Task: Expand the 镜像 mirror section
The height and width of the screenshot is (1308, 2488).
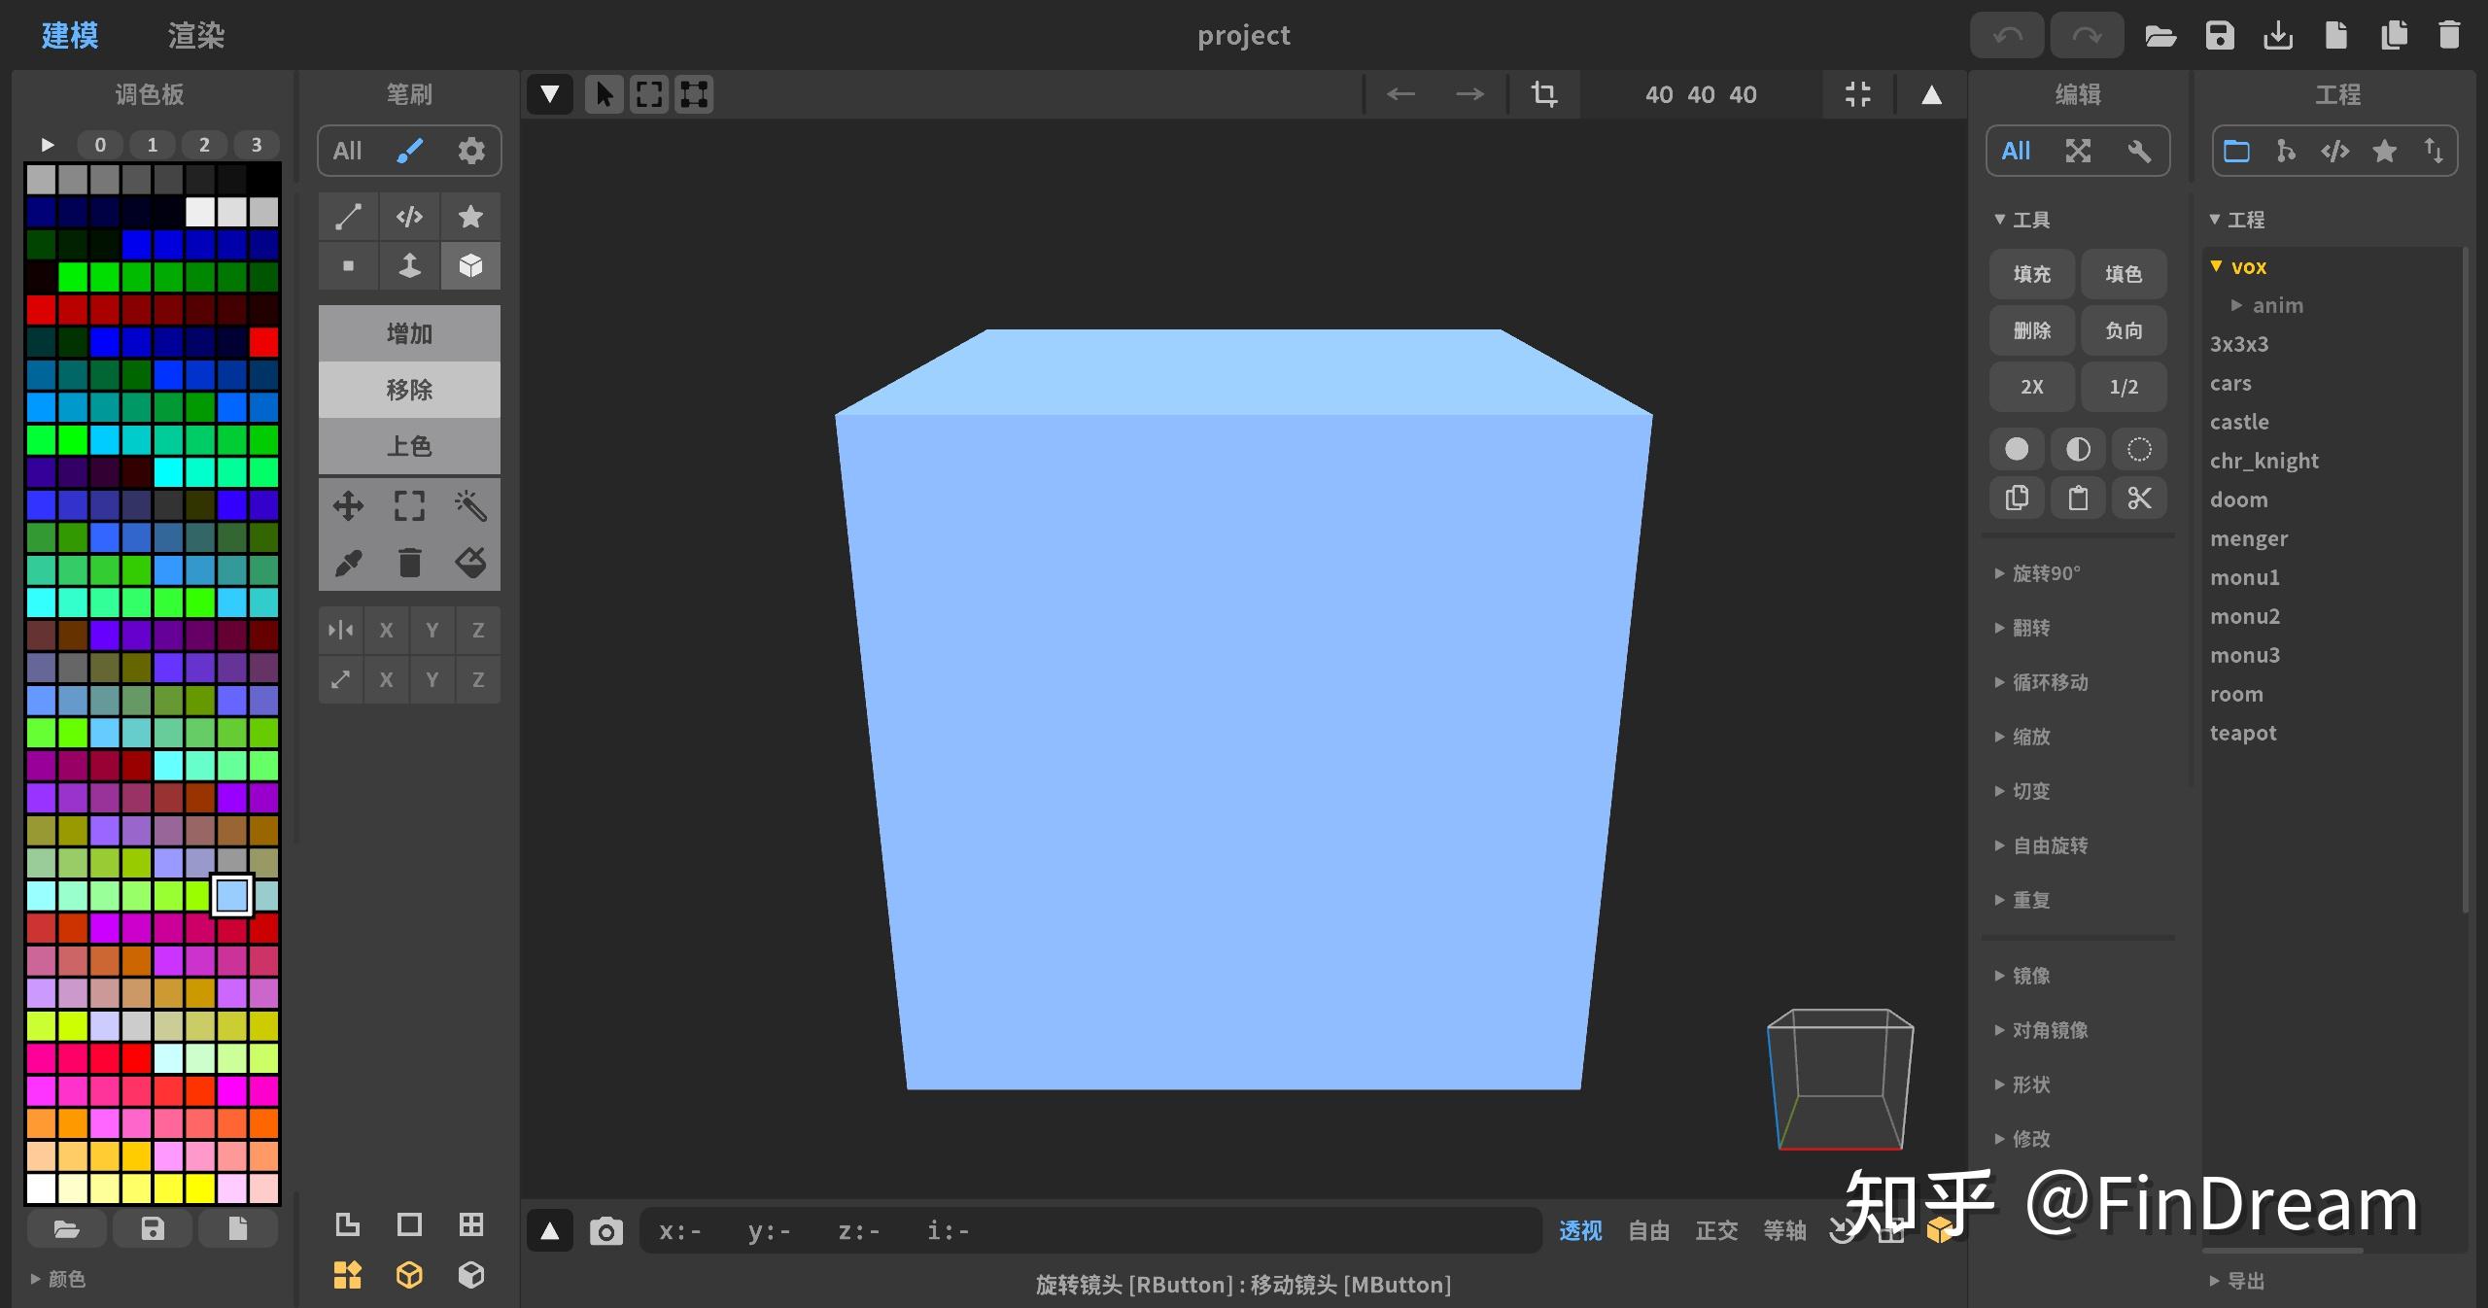Action: point(2022,976)
